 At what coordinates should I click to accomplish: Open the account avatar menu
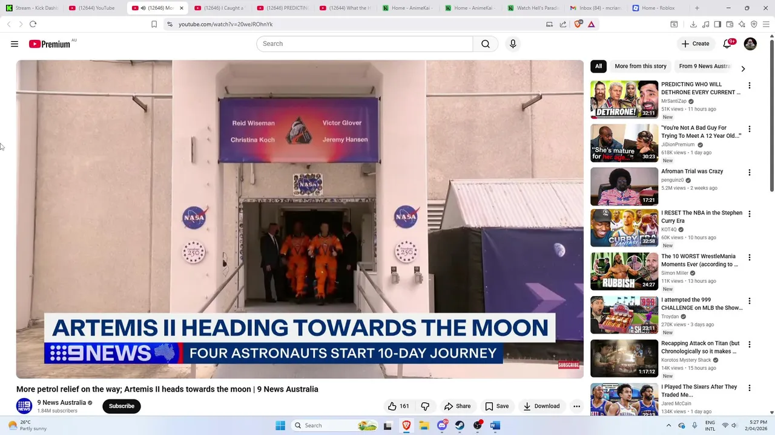[750, 44]
